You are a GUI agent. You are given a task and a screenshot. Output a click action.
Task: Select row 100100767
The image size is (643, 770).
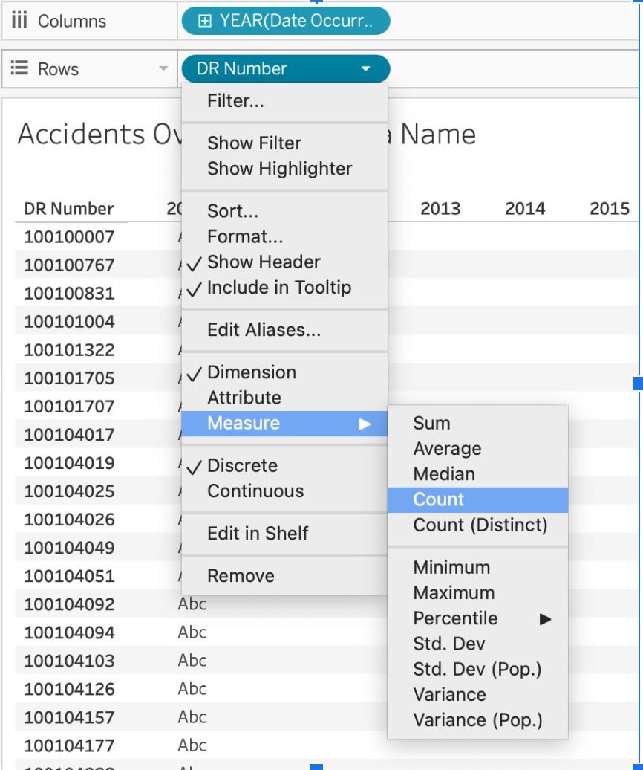point(69,265)
